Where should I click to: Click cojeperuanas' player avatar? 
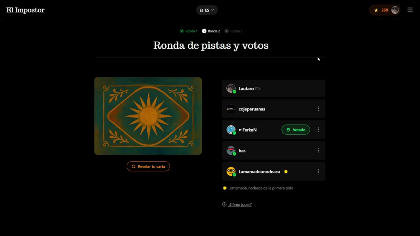(x=231, y=109)
